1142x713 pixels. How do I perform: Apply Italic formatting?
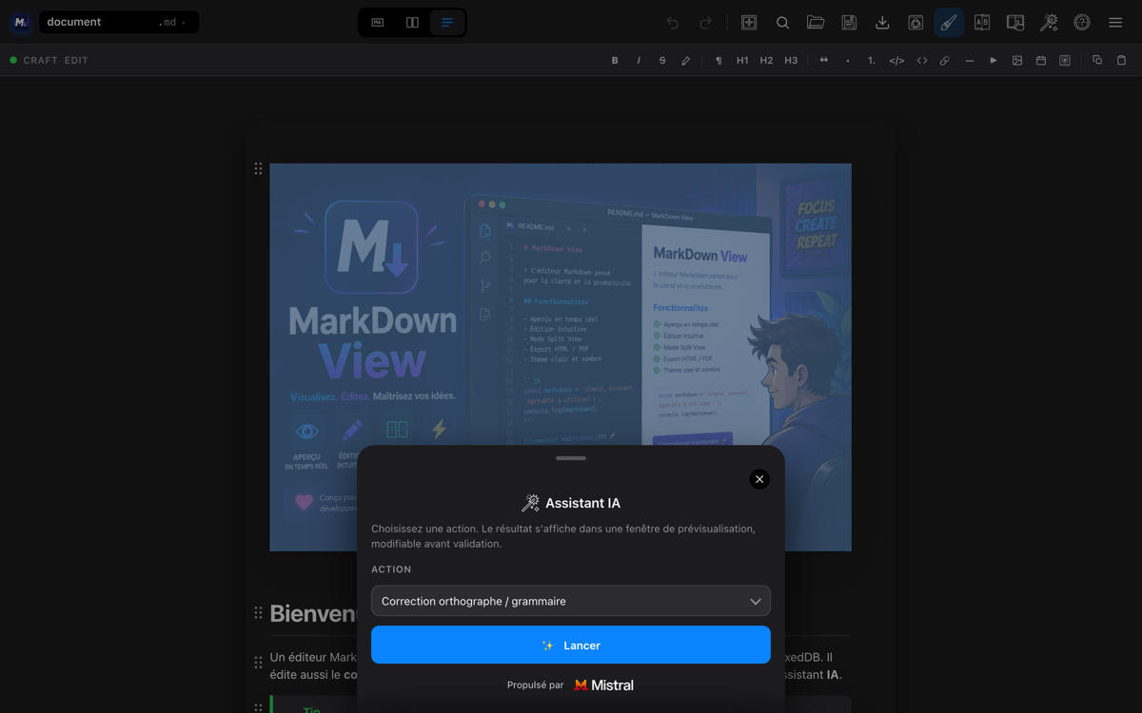[x=639, y=60]
